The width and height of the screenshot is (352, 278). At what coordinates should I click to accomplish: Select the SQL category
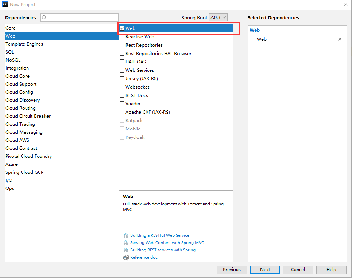(62, 52)
